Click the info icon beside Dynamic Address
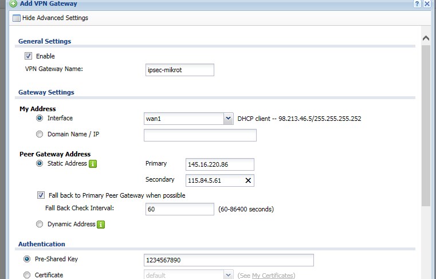The width and height of the screenshot is (436, 279). pos(101,225)
